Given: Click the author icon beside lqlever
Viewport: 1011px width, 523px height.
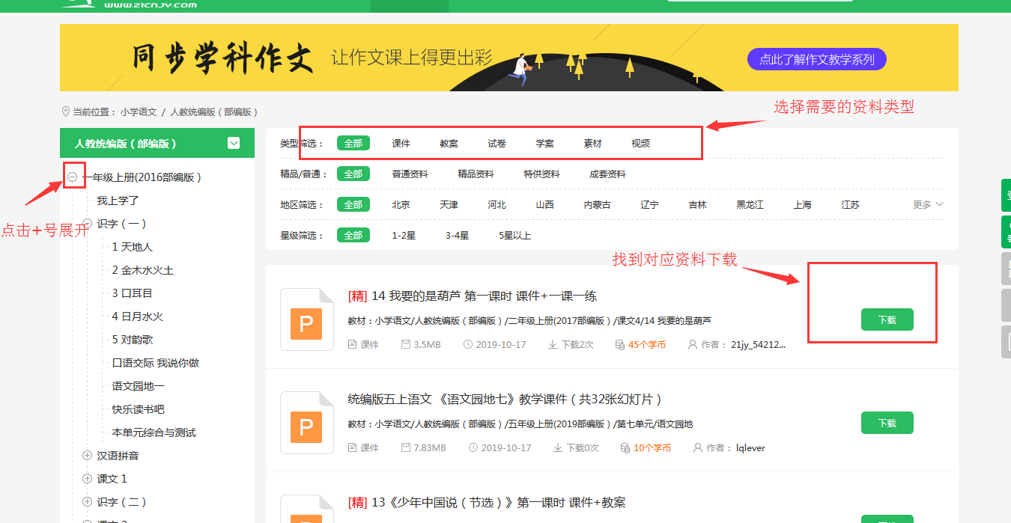Looking at the screenshot, I should [x=698, y=448].
